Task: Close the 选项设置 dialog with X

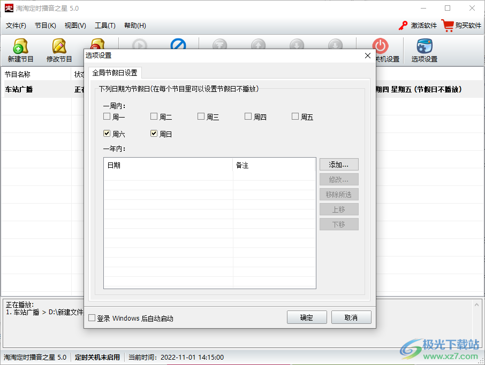Action: [367, 56]
